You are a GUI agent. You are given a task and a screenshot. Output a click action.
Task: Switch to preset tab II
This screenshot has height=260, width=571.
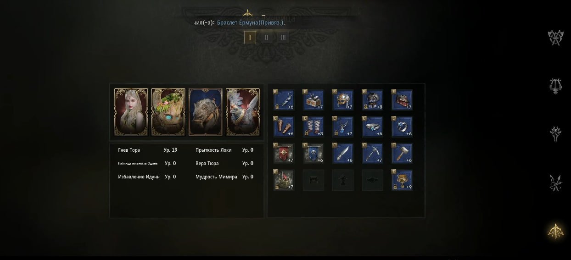(267, 37)
